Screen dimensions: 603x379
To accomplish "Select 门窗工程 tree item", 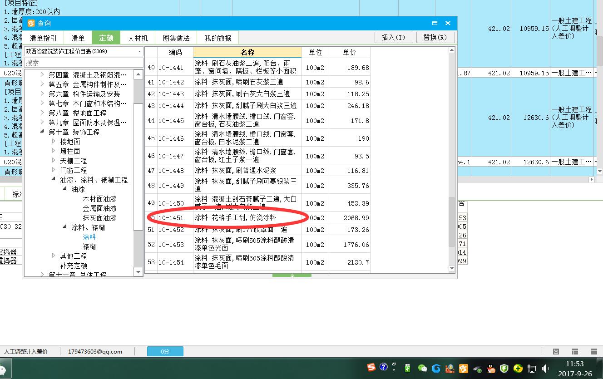I will 74,170.
